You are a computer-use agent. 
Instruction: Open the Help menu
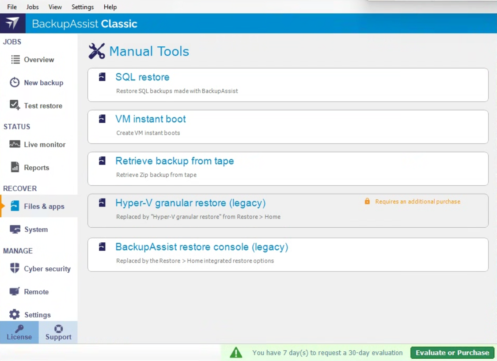click(x=110, y=7)
